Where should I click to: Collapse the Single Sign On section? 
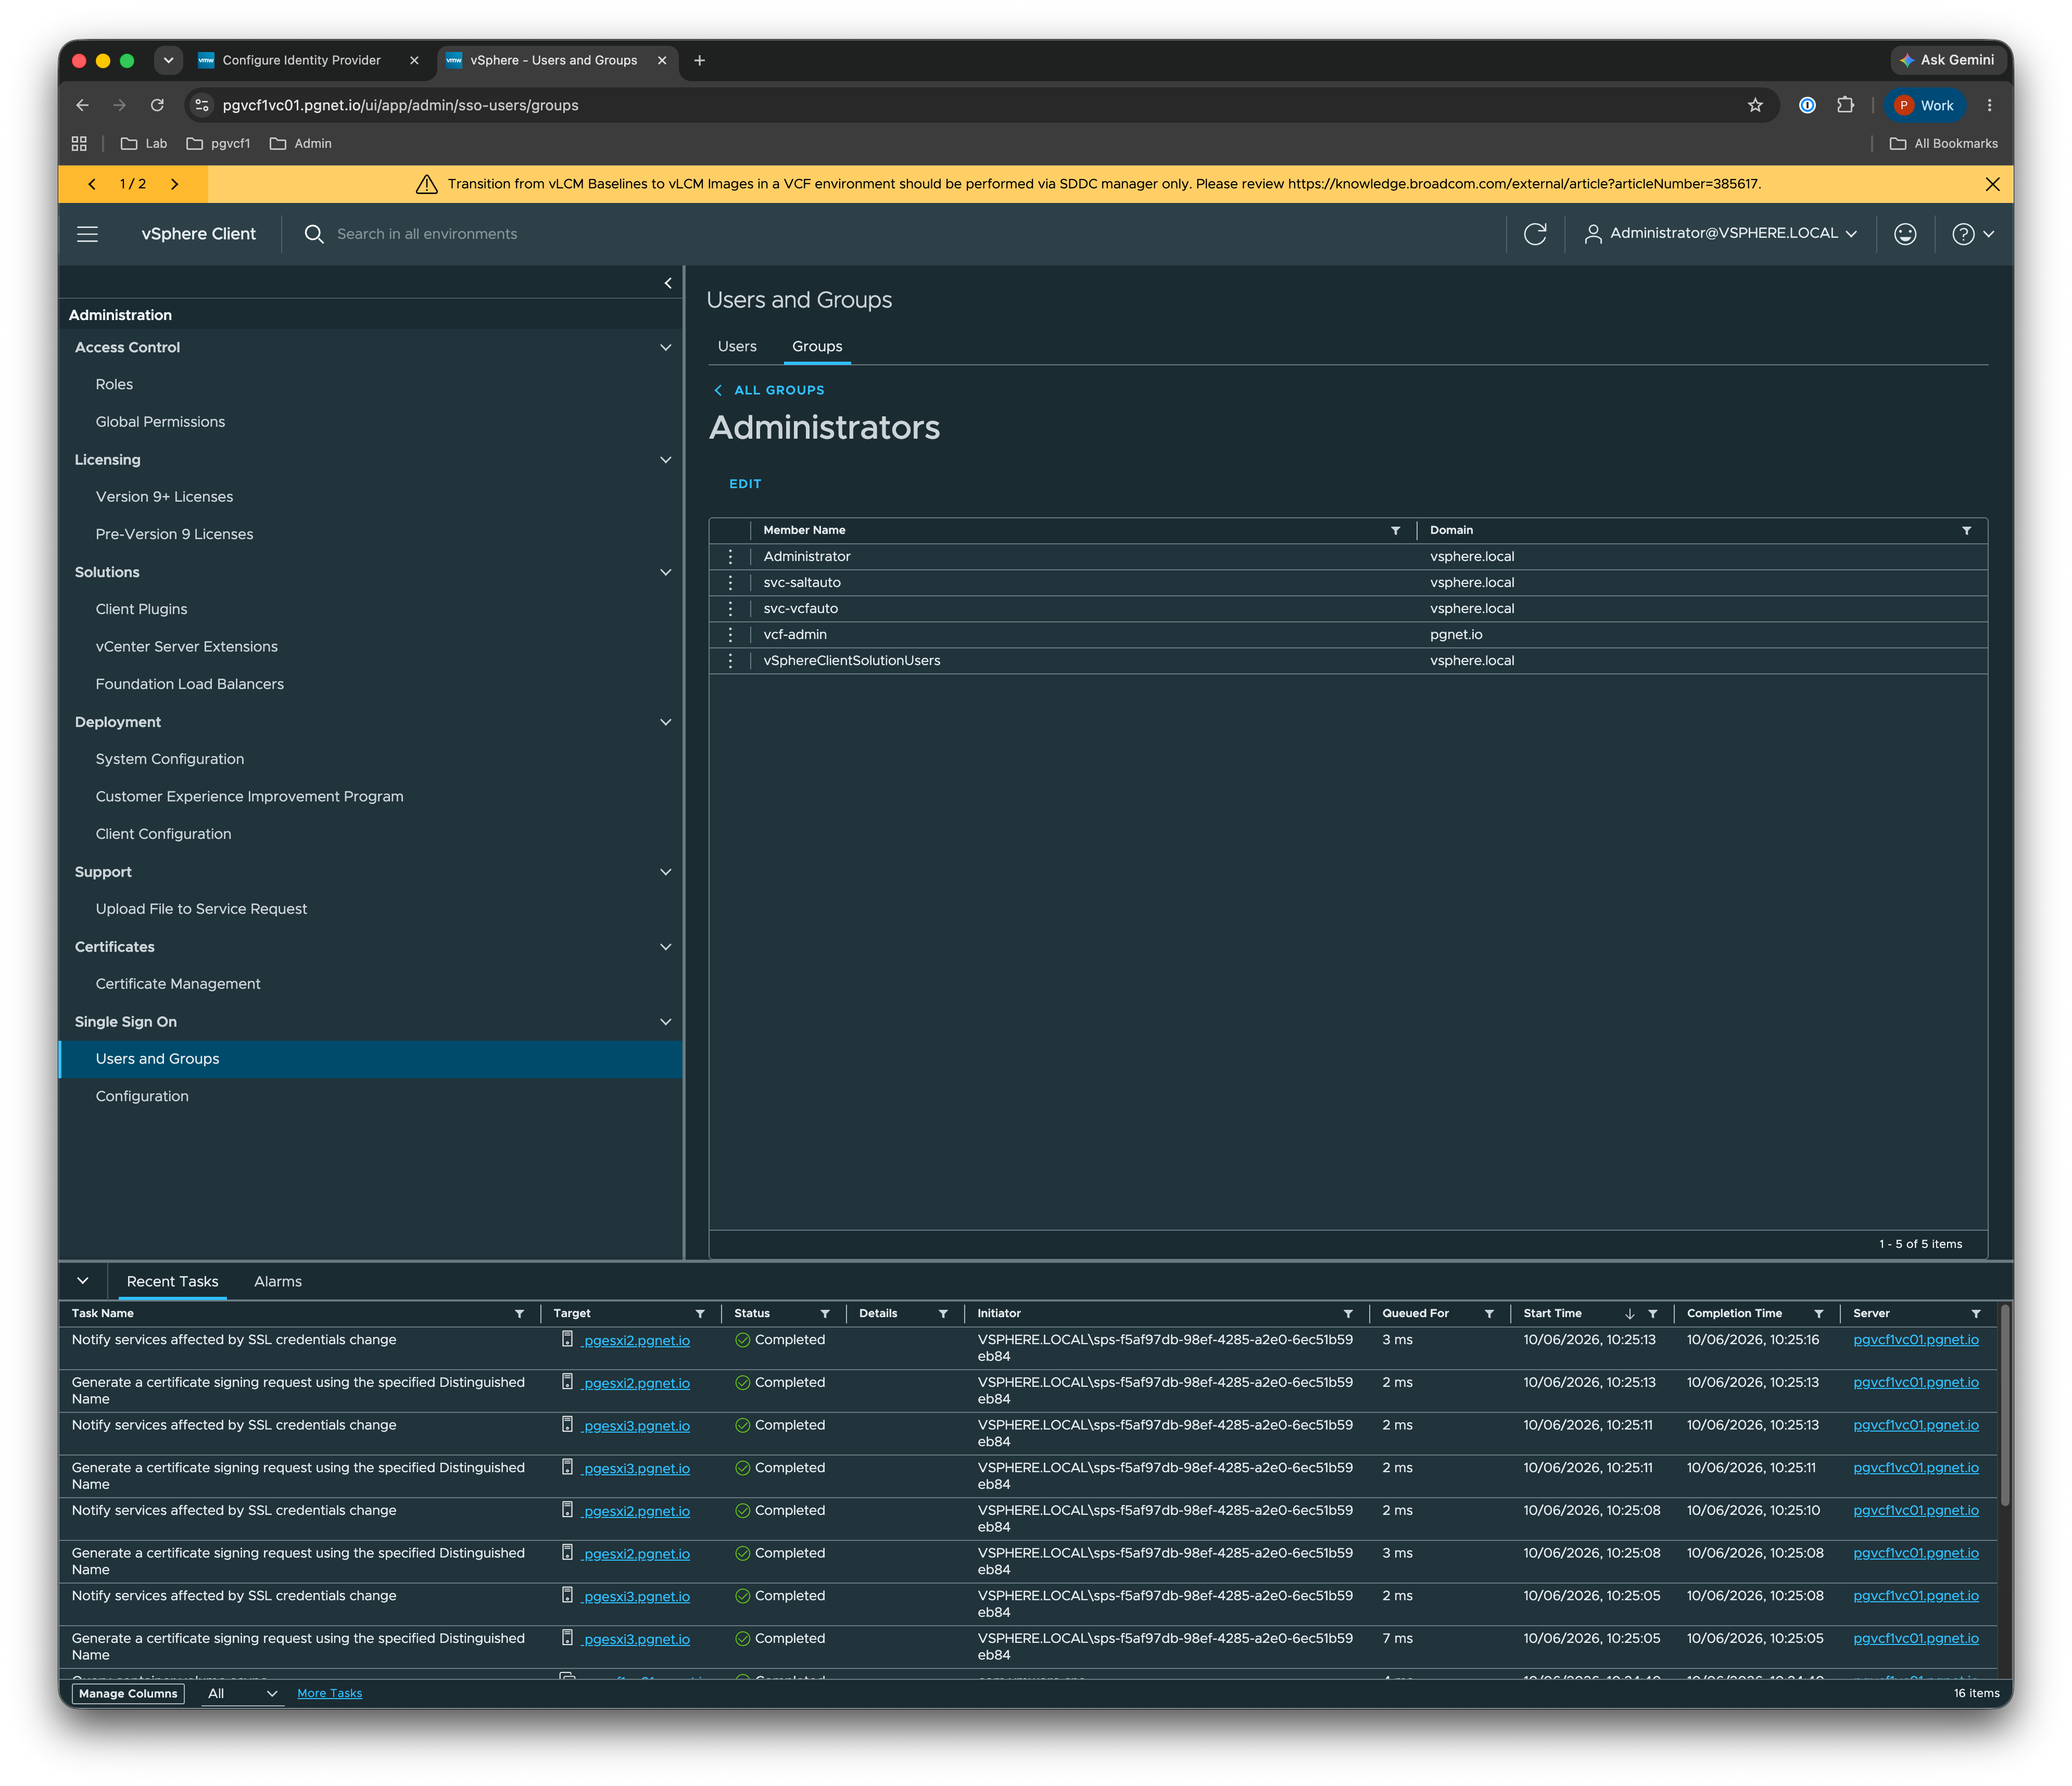(x=666, y=1023)
